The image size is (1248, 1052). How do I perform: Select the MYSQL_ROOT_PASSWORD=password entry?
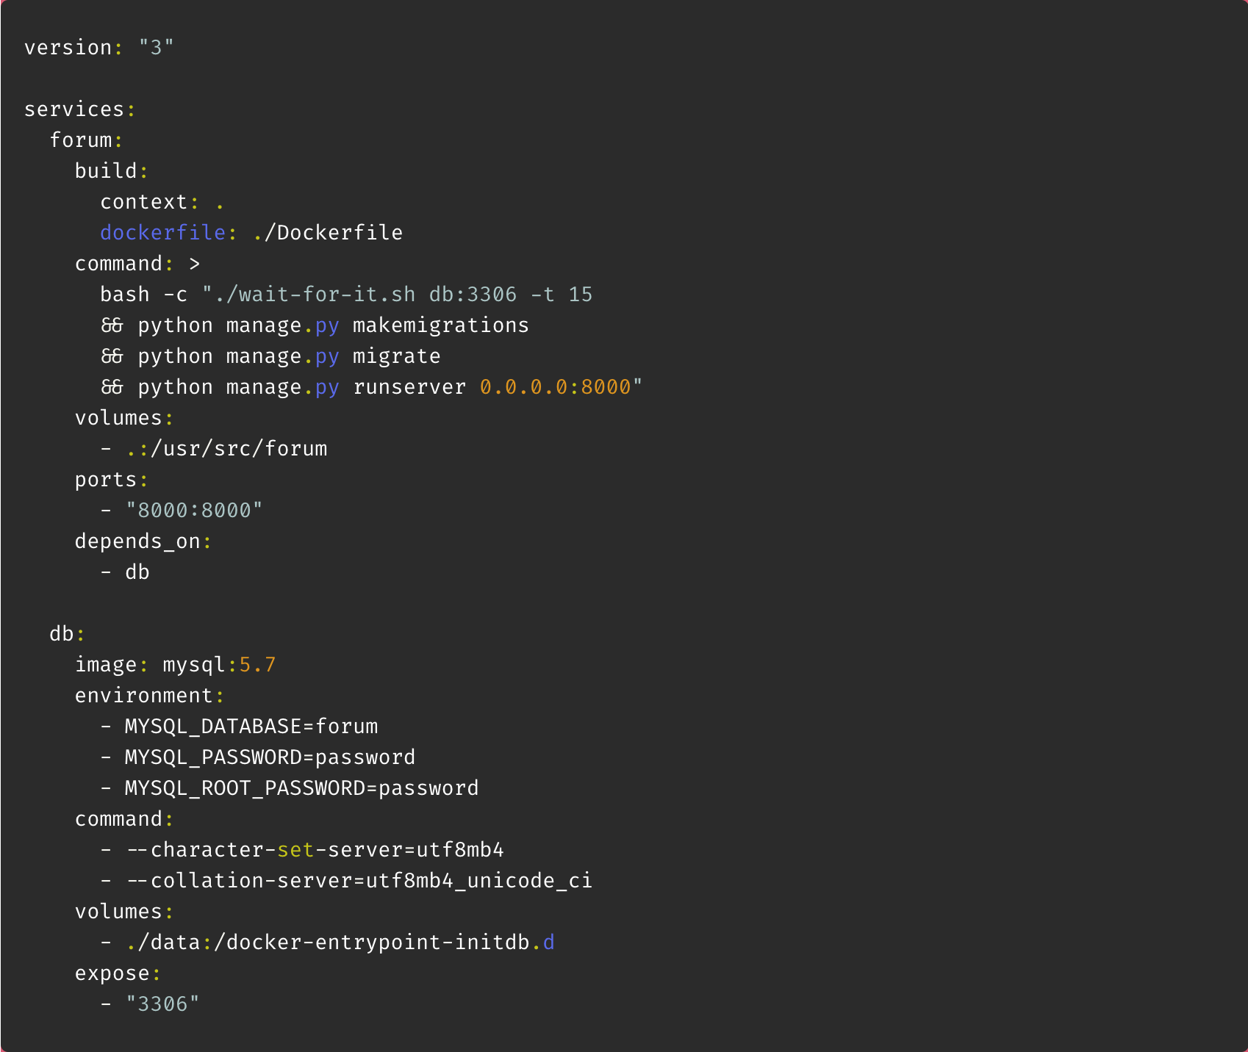(x=301, y=788)
